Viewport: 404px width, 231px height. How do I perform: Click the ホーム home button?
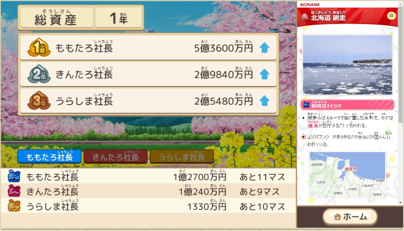[350, 217]
